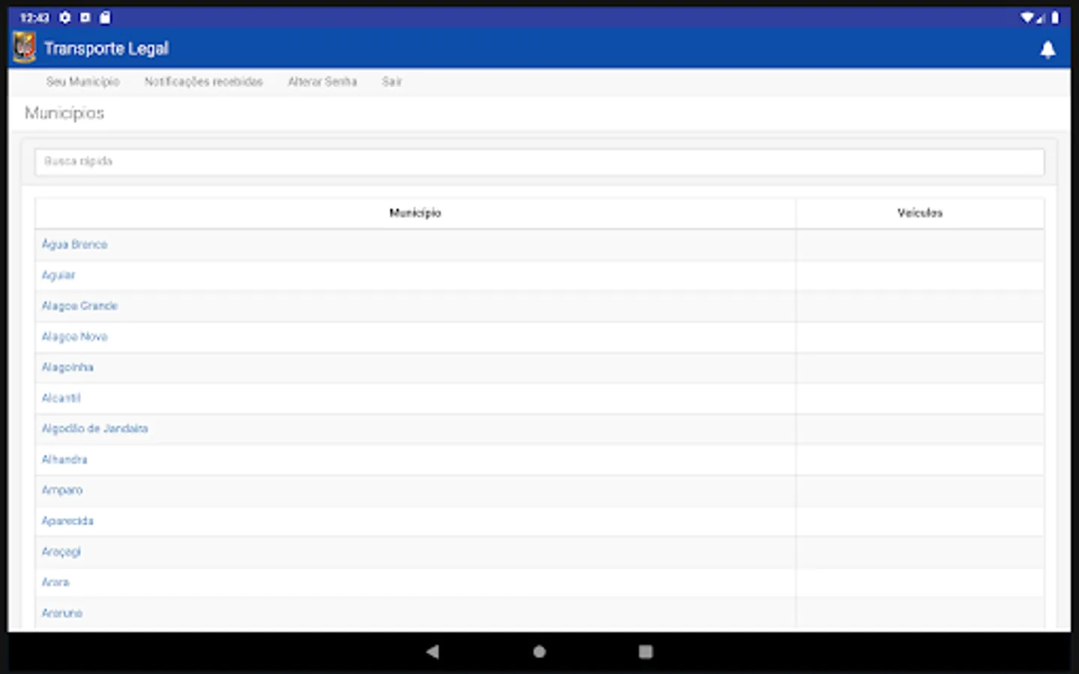Open the Alcantil municipality link
The width and height of the screenshot is (1079, 674).
point(61,398)
